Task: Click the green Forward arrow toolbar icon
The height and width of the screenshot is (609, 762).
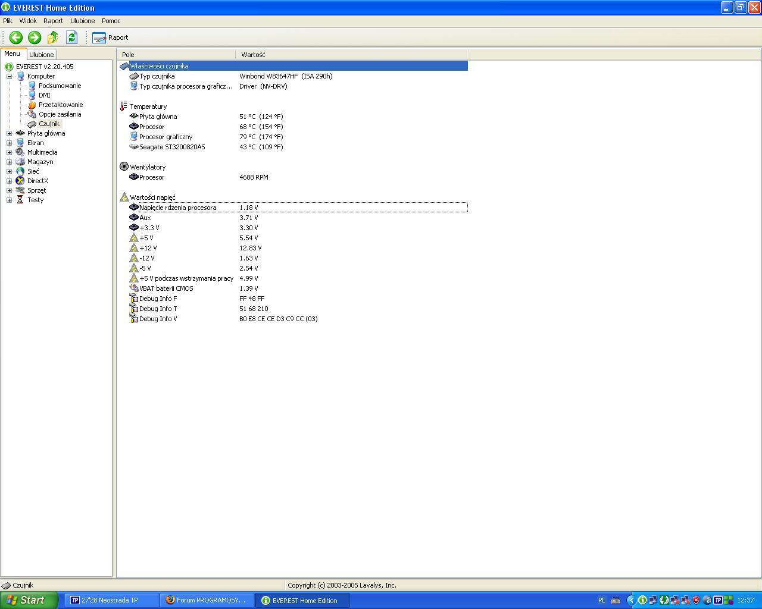Action: (x=35, y=37)
